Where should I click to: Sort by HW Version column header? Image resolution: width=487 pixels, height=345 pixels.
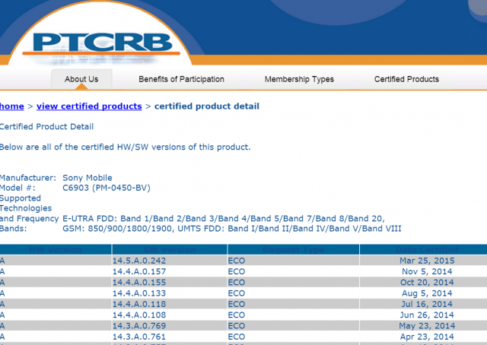click(56, 249)
